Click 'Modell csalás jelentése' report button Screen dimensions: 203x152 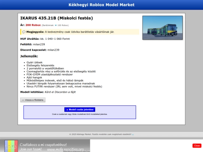click(x=80, y=110)
